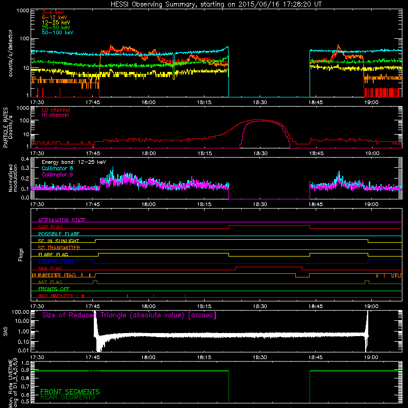Click the 25-50 keV legend entry
The image size is (408, 408).
(56, 28)
